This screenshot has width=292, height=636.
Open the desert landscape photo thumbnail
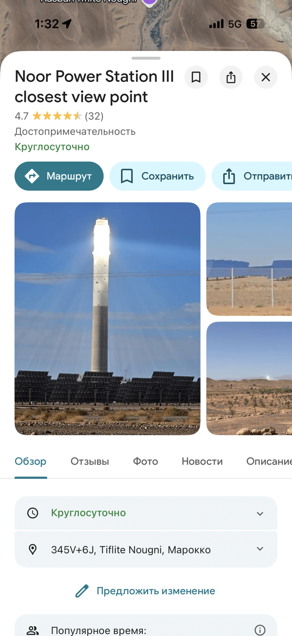[x=249, y=378]
